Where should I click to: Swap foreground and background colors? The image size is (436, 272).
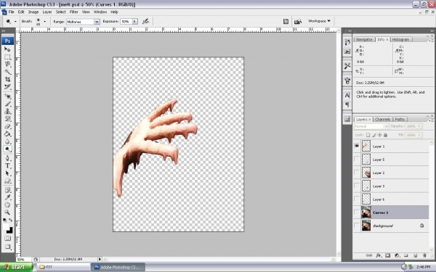[11, 220]
